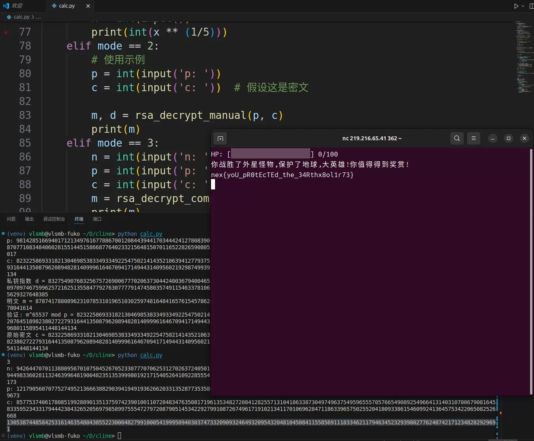The image size is (534, 441).
Task: Close the calc.py editor tab
Action: (88, 6)
